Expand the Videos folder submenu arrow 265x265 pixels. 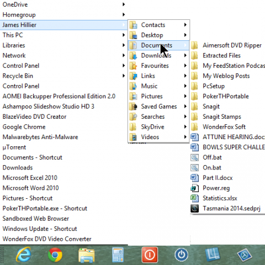pyautogui.click(x=185, y=137)
